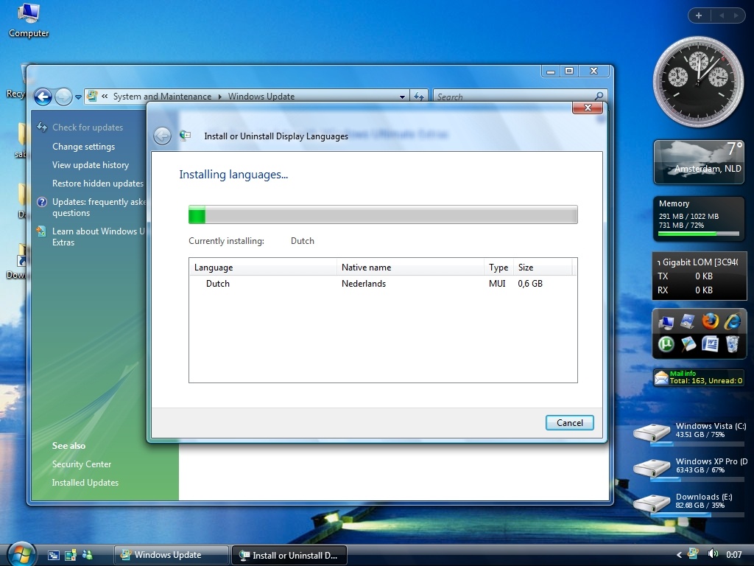Screen dimensions: 754x566
Task: Click the Windows Update tray icon
Action: tap(694, 554)
